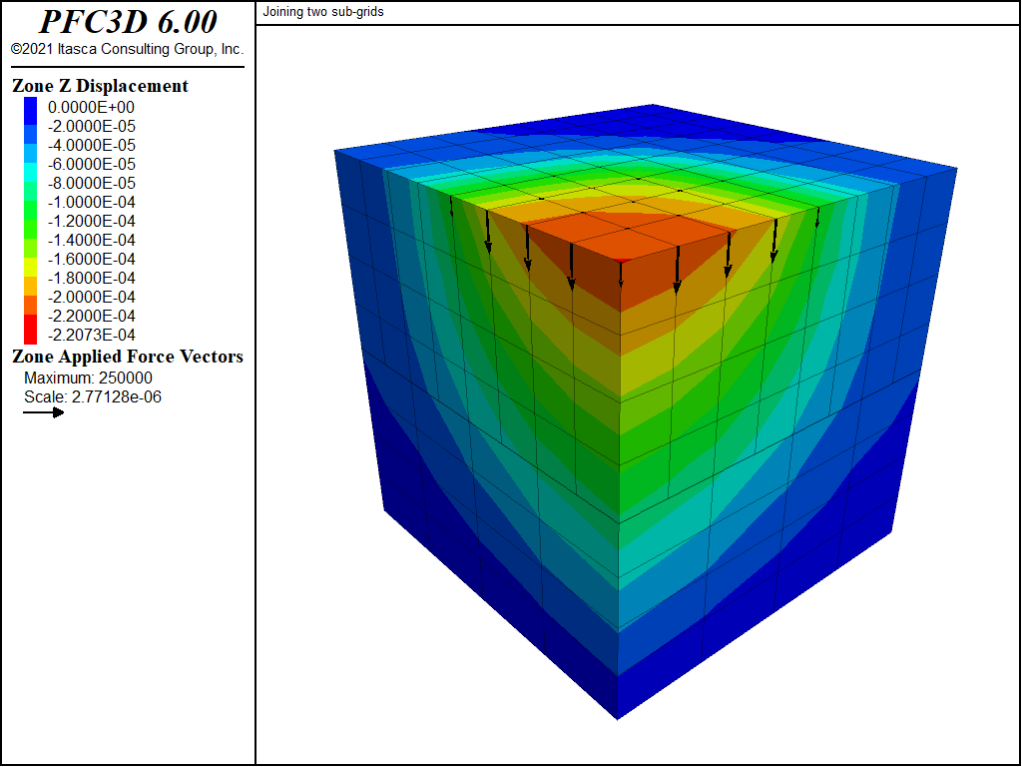Click the Maximum: 250000 text
This screenshot has width=1022, height=767.
click(x=88, y=379)
